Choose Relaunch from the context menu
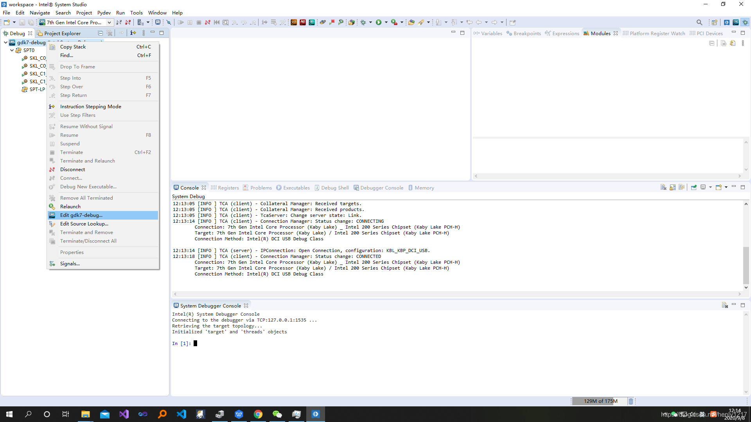Screen dimensions: 751x422 click(103, 207)
